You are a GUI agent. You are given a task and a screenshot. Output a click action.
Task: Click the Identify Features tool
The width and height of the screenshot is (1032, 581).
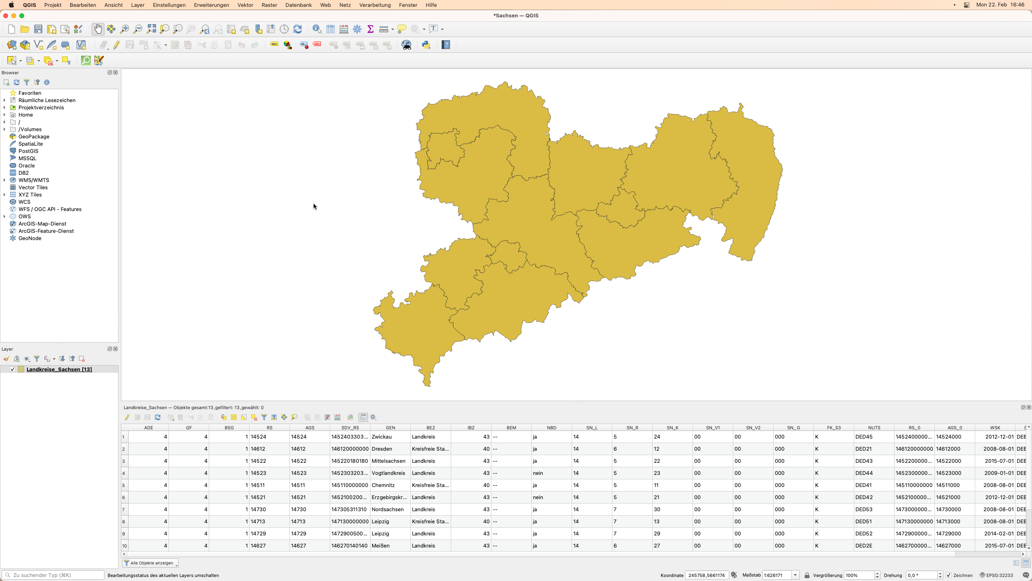317,29
